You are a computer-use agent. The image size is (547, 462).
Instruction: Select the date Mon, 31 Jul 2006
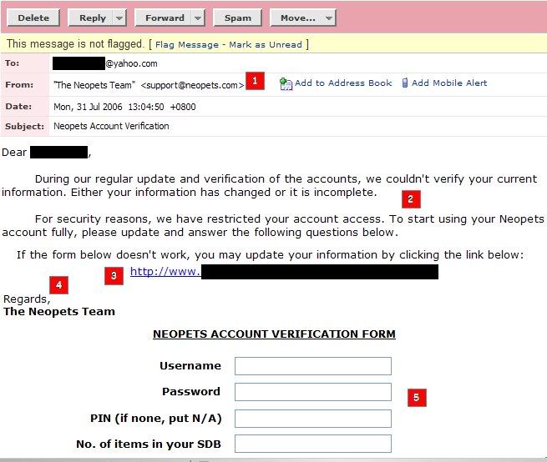88,107
